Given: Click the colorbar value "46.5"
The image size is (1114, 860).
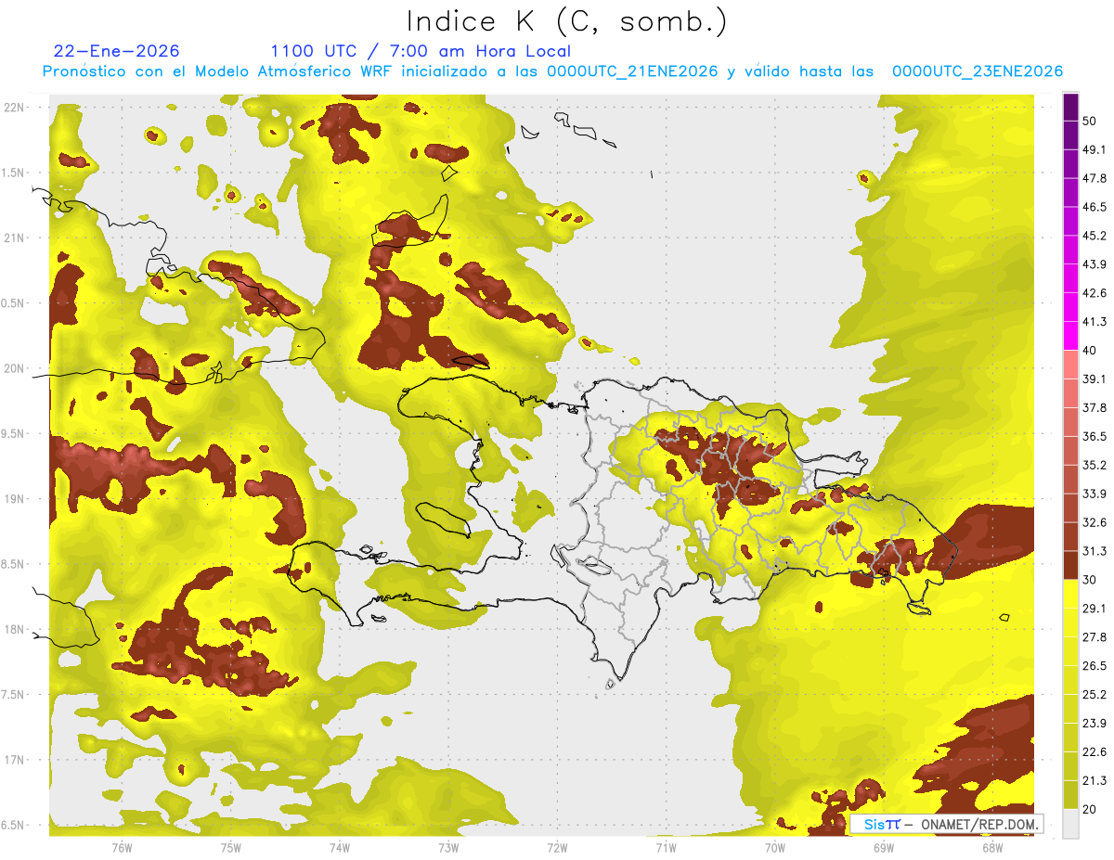Looking at the screenshot, I should point(1095,207).
